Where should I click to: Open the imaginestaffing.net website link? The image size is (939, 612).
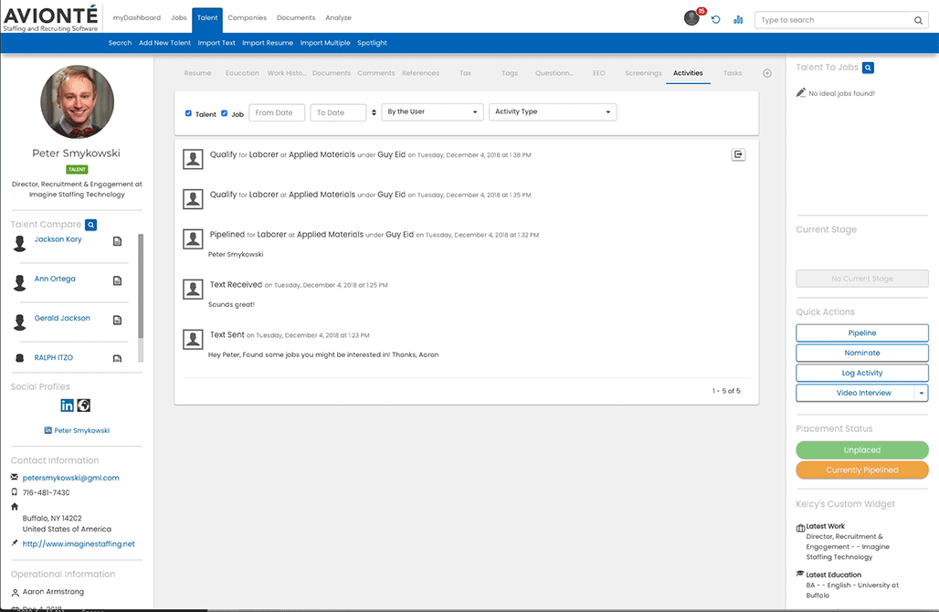point(79,543)
